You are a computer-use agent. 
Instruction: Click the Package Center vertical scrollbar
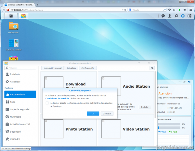pos(155,95)
